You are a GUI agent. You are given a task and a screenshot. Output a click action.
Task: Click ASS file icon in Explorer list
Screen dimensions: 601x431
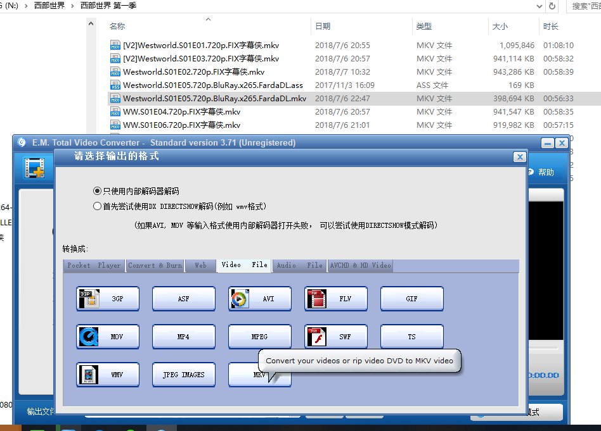coord(115,85)
